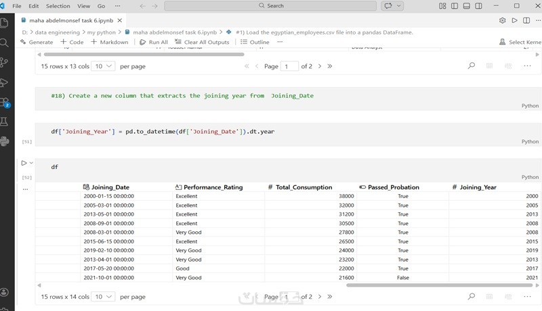542x311 pixels.
Task: Click the 'my python' breadcrumb
Action: 101,32
